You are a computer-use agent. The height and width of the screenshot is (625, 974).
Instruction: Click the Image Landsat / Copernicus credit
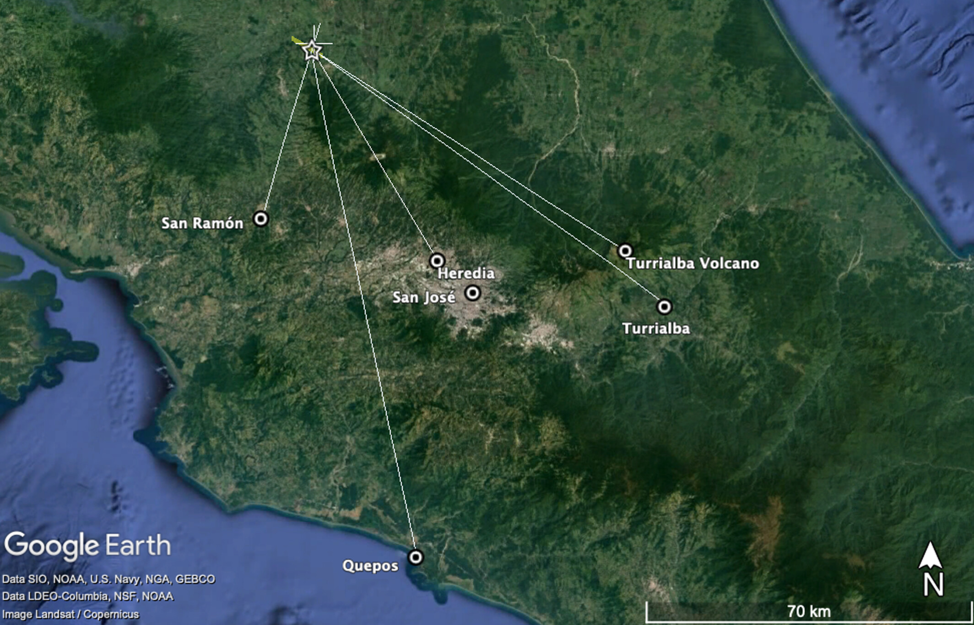(x=70, y=614)
